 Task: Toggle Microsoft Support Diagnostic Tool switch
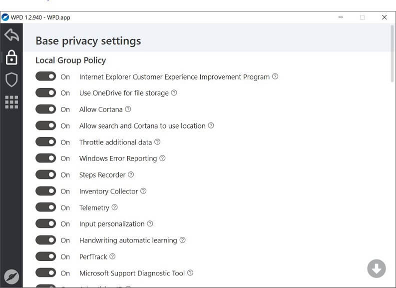coord(46,273)
